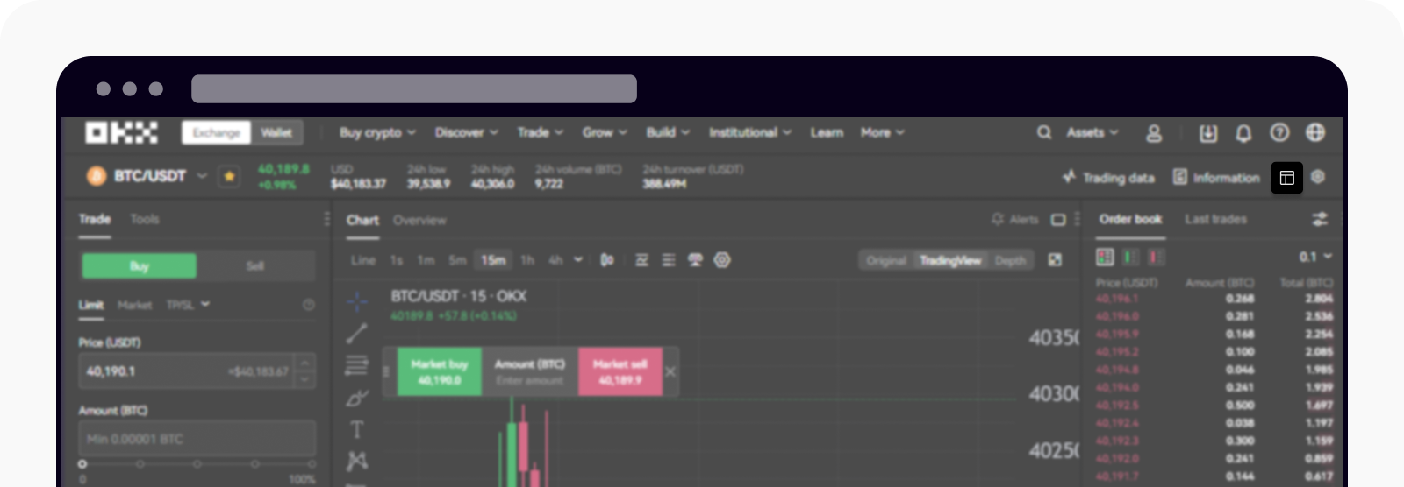Screen dimensions: 1404x487
Task: Open the help question mark icon
Action: point(1279,132)
